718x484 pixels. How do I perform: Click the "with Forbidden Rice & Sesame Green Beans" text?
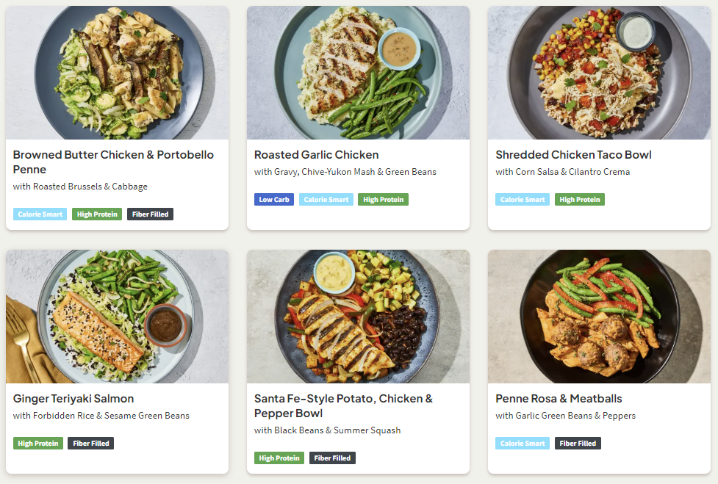[101, 416]
